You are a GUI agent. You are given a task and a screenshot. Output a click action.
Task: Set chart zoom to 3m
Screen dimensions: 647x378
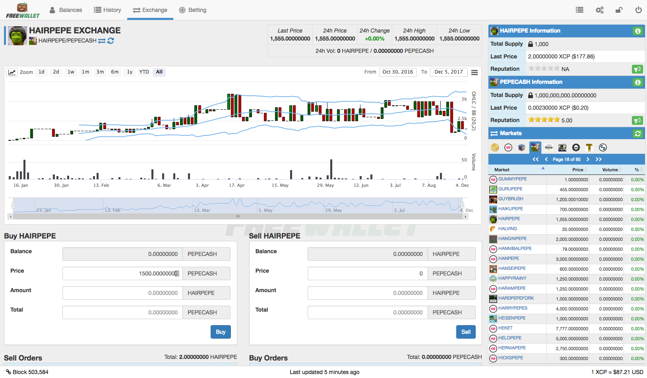pyautogui.click(x=100, y=72)
